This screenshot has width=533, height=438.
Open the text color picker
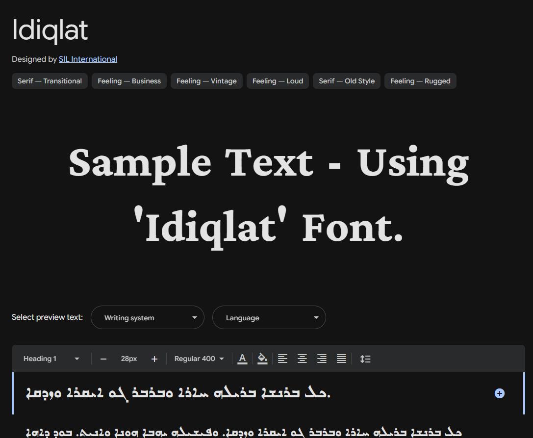click(x=242, y=359)
